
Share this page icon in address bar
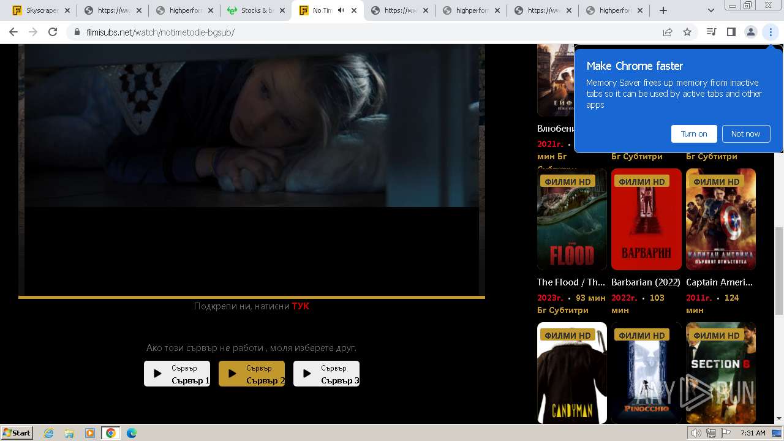pyautogui.click(x=668, y=32)
